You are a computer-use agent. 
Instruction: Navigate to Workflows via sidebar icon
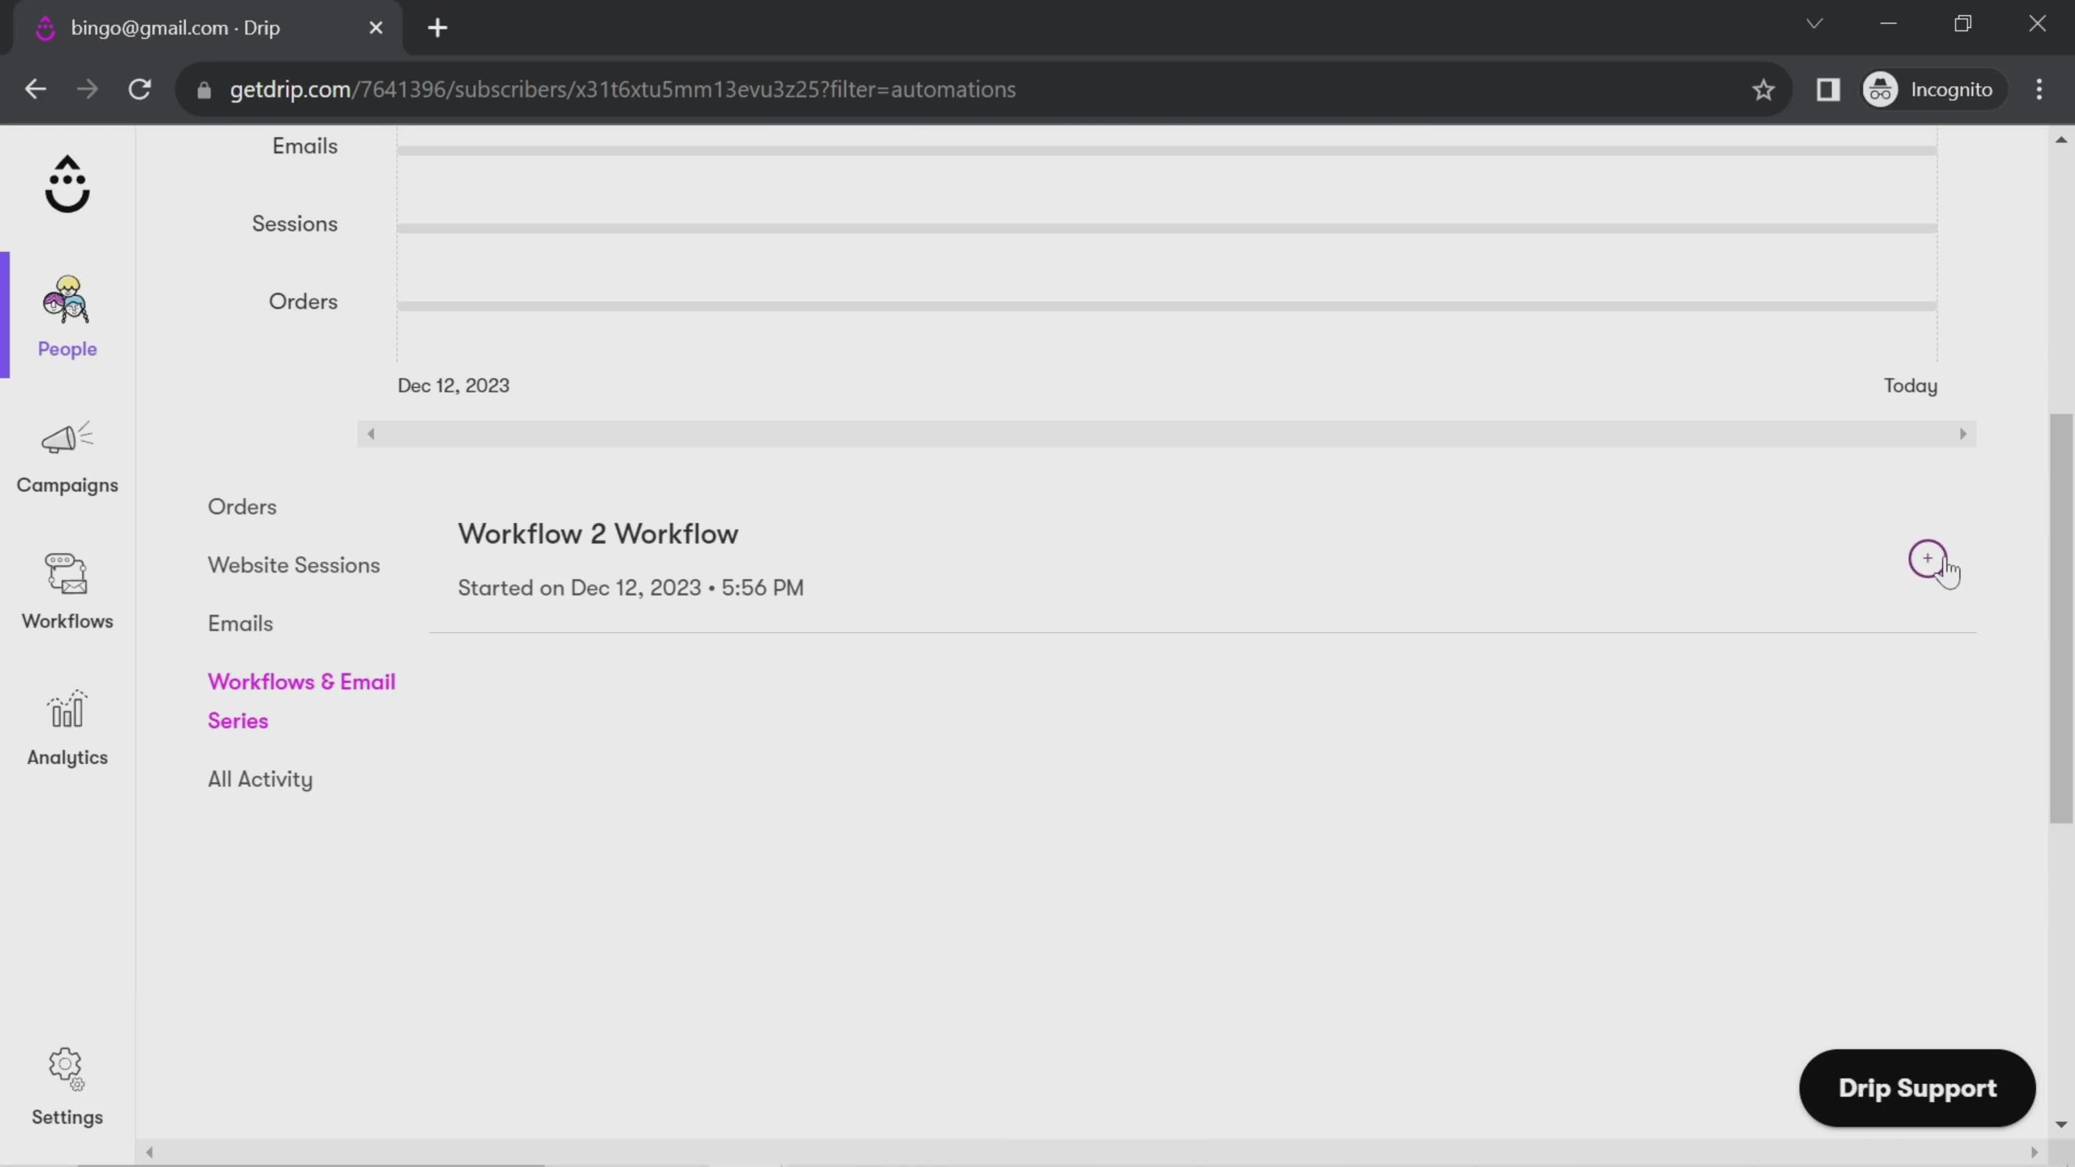coord(67,588)
